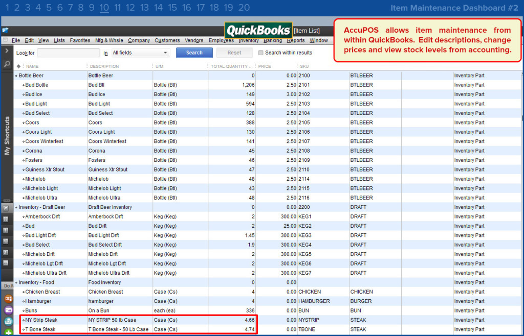
Task: Open the Reports menu
Action: point(296,40)
